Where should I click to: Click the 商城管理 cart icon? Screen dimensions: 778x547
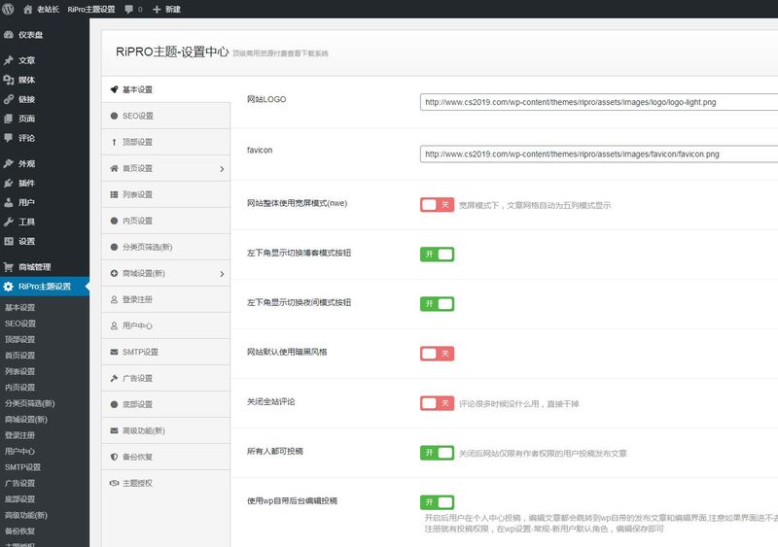point(9,267)
